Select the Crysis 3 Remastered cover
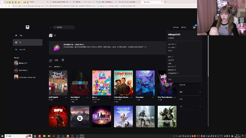This screenshot has width=246, height=138. click(167, 117)
